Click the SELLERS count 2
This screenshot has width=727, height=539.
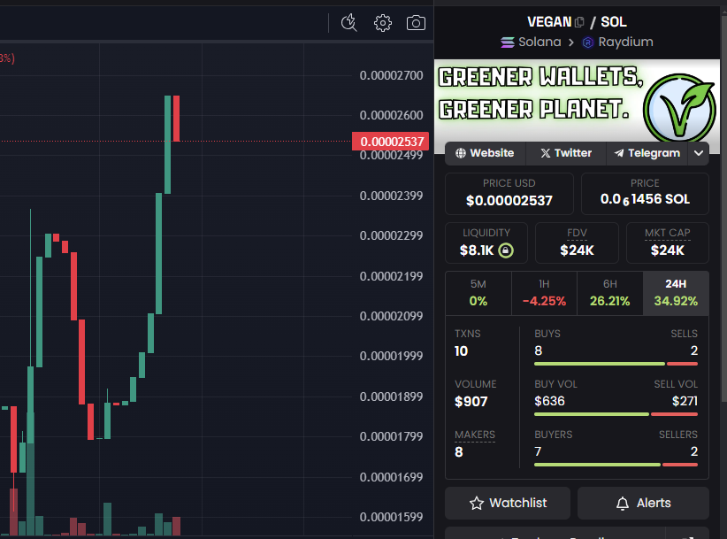click(x=694, y=451)
